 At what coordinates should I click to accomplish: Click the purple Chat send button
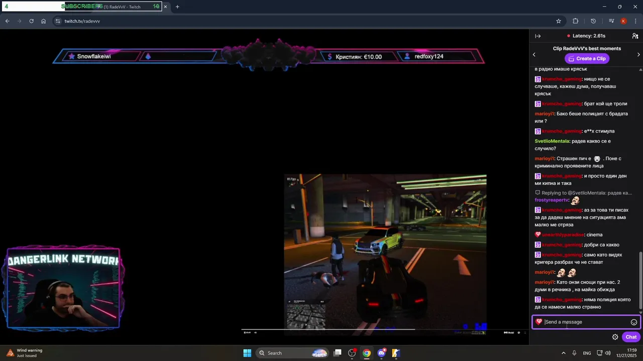[x=631, y=337]
